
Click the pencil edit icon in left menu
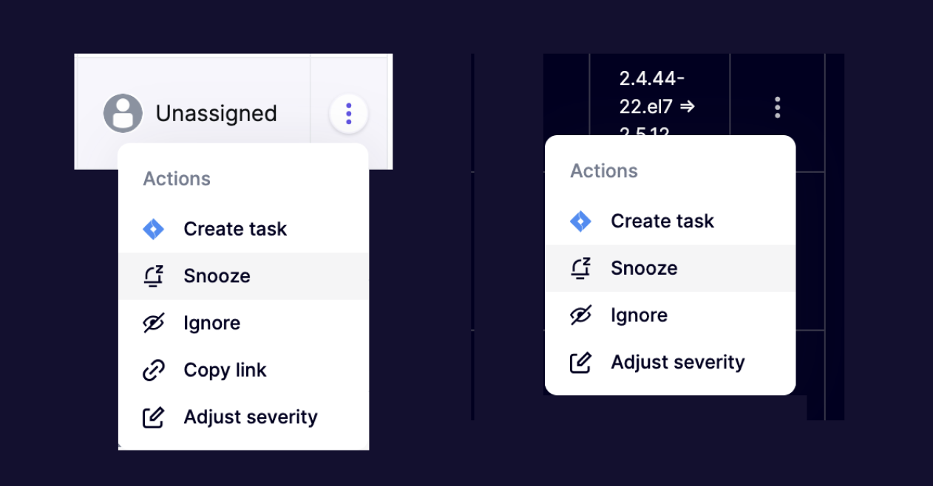153,417
